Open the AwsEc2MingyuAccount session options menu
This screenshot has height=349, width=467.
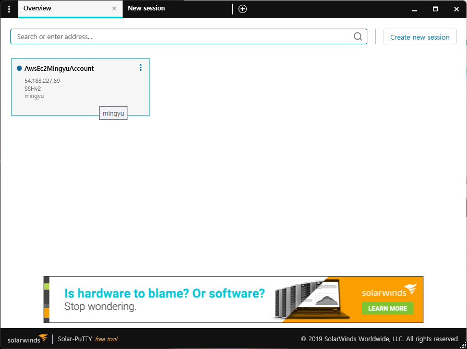(140, 68)
